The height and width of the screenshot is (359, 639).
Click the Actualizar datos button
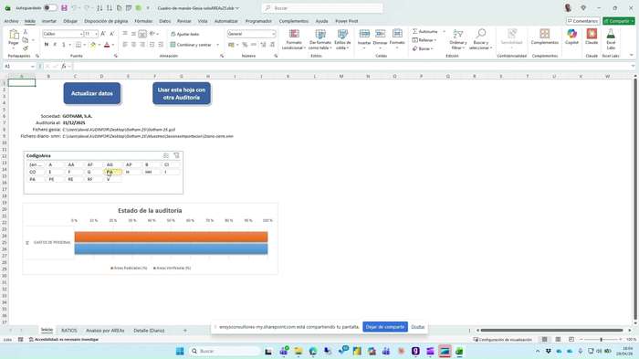click(x=92, y=93)
